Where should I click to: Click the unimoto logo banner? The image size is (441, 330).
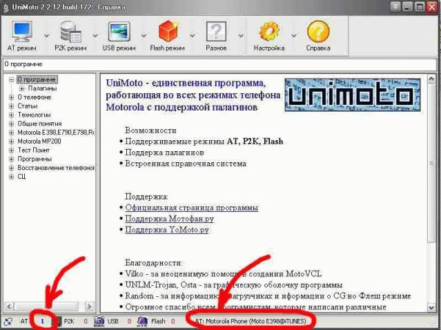coord(353,95)
